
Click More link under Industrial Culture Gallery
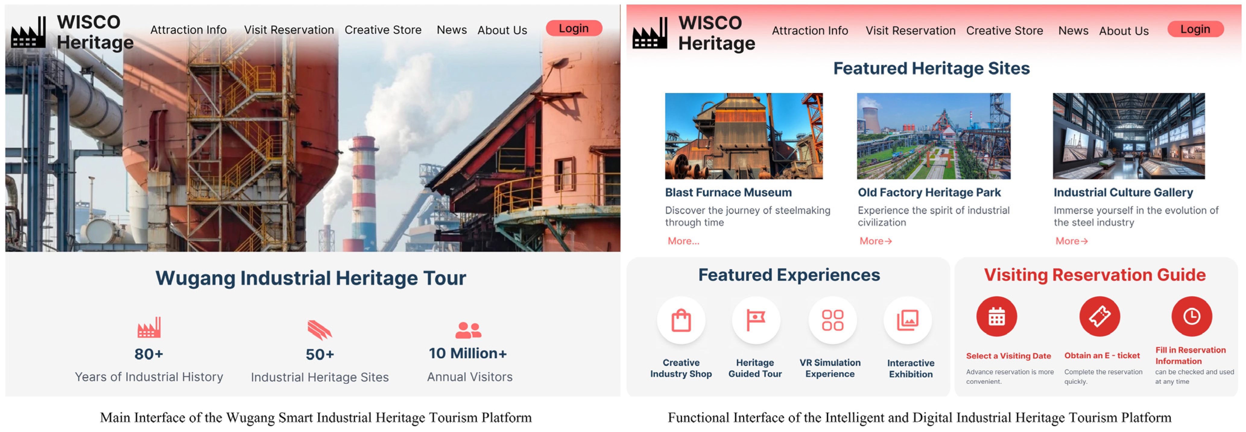point(1071,241)
